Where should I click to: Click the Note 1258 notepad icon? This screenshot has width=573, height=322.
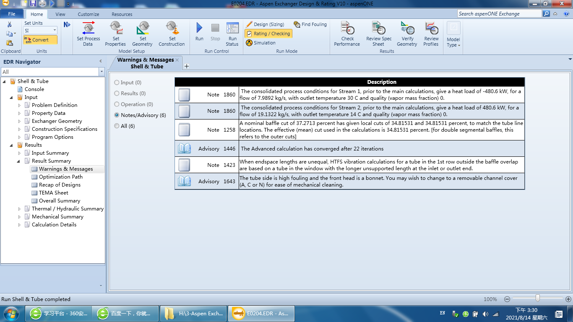[x=184, y=130]
